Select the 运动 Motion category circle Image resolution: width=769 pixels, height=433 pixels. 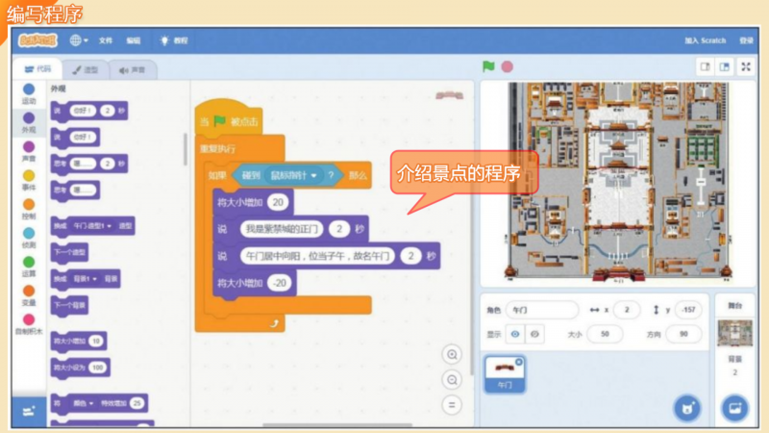click(29, 89)
